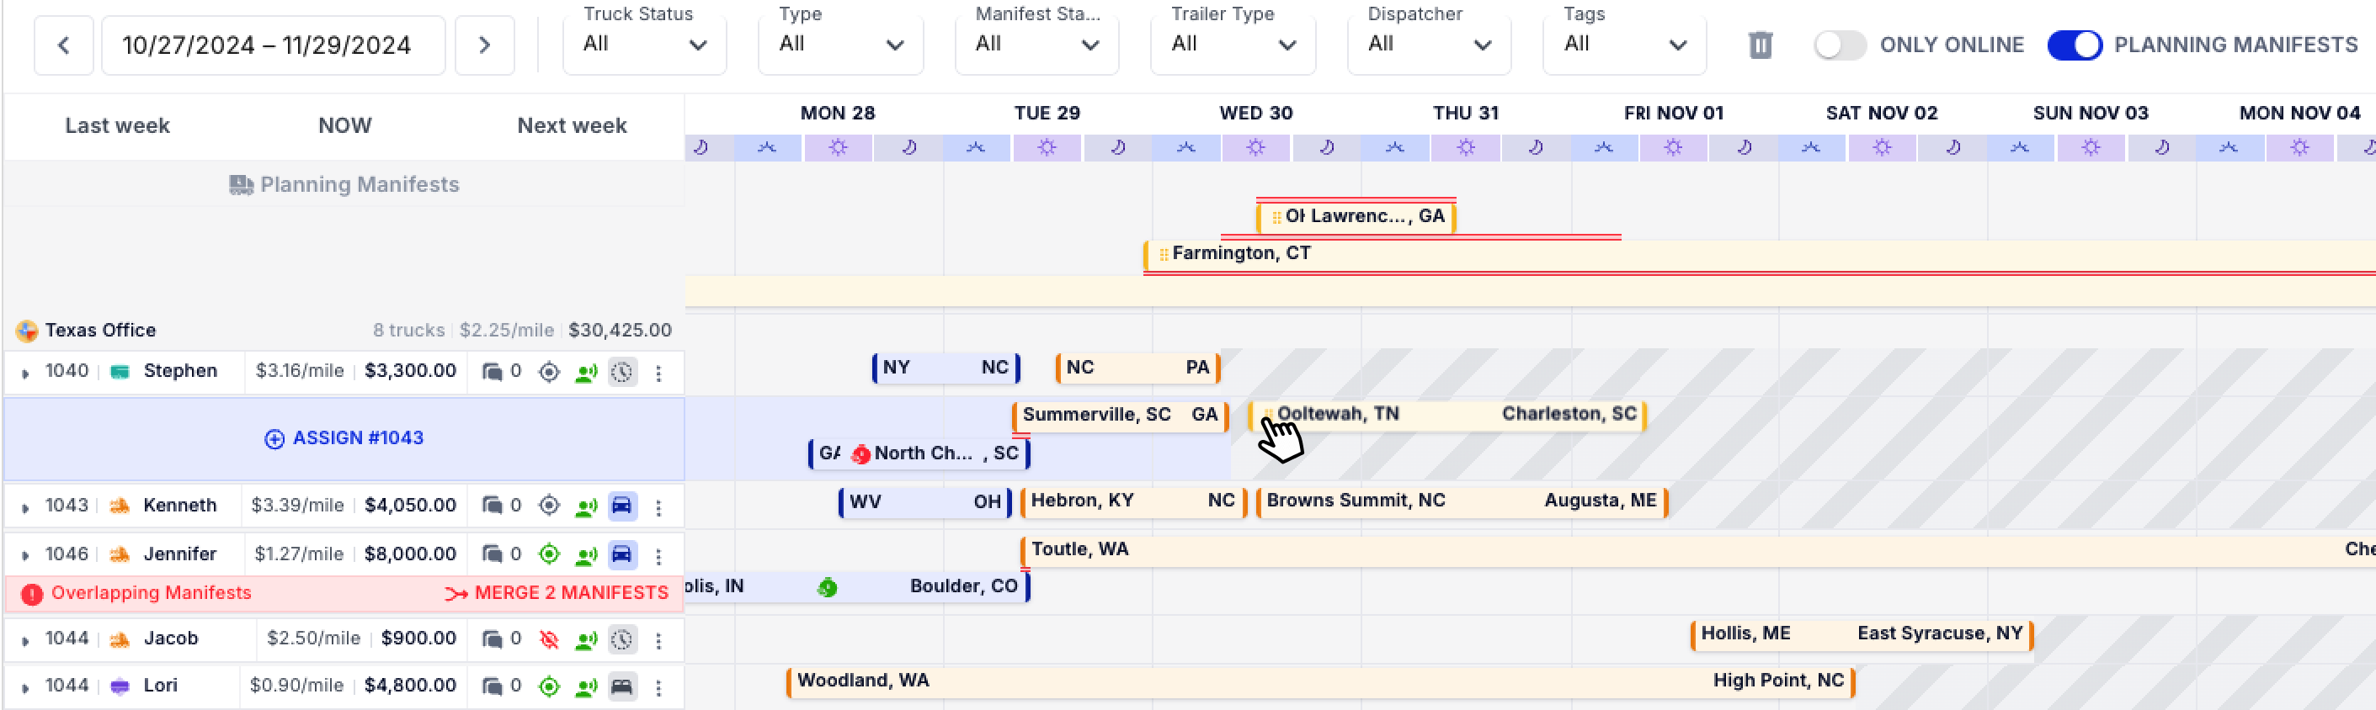Open the three-dot menu for Kenneth
The height and width of the screenshot is (710, 2376).
(x=658, y=507)
